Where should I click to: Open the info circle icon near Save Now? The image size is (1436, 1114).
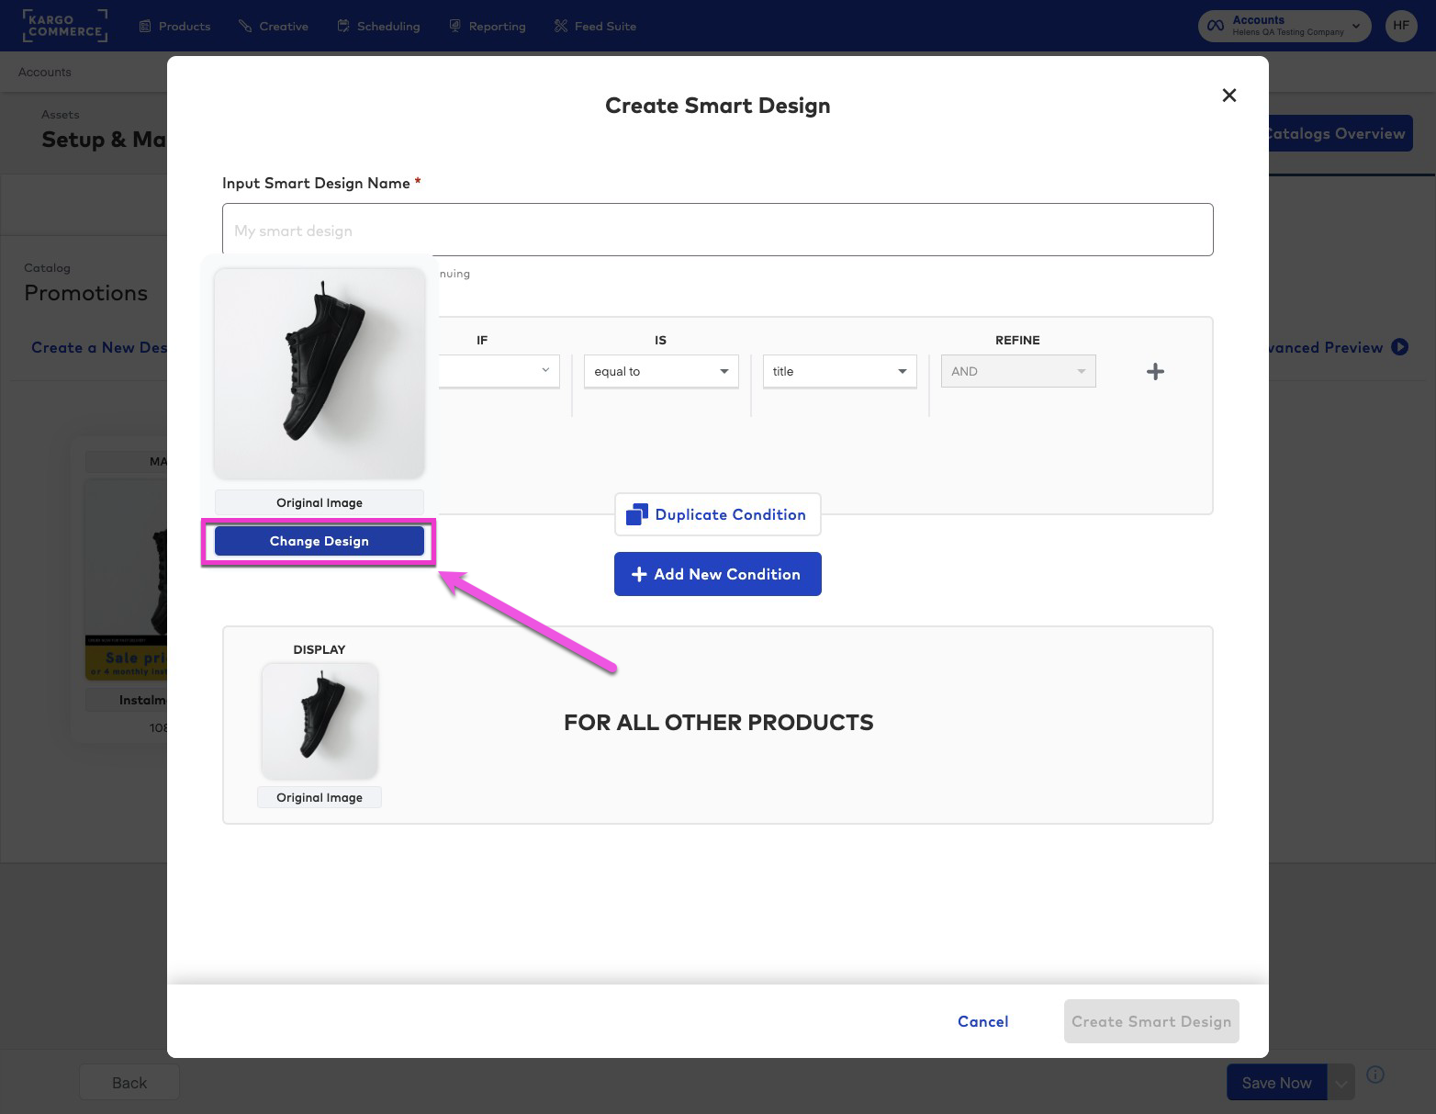[1374, 1075]
